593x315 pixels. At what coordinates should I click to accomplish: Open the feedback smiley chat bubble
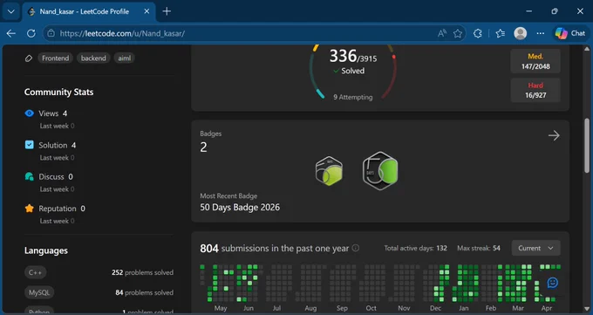[x=553, y=283]
